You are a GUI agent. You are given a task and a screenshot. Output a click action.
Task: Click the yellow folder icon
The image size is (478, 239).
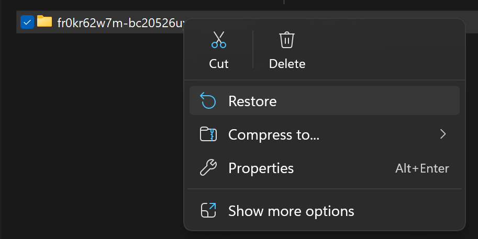pyautogui.click(x=45, y=22)
